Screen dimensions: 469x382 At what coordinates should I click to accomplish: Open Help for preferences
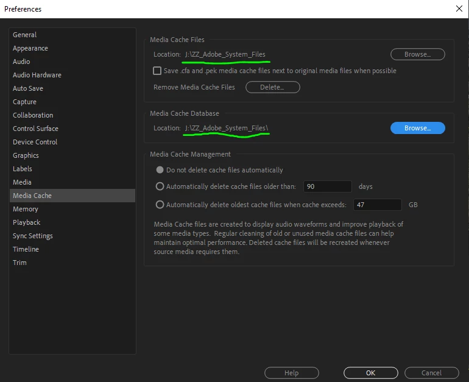pos(291,373)
